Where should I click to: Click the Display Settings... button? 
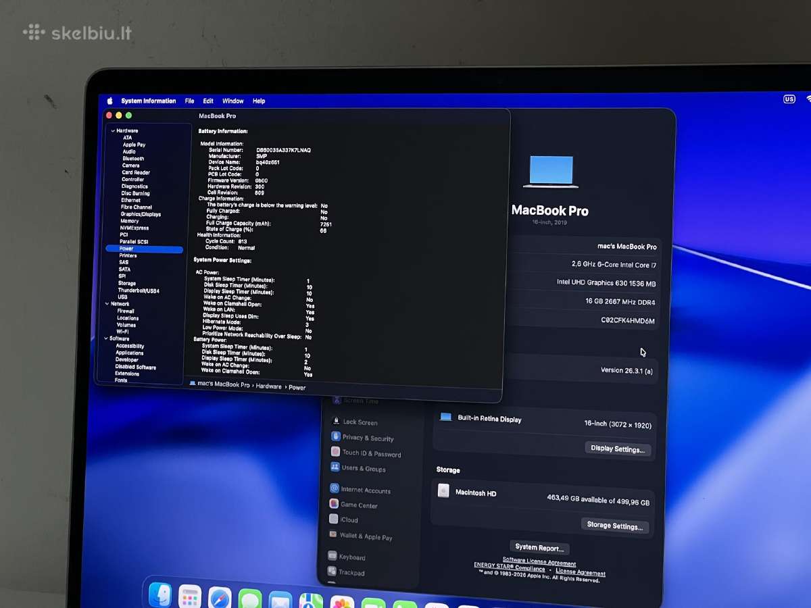click(618, 449)
